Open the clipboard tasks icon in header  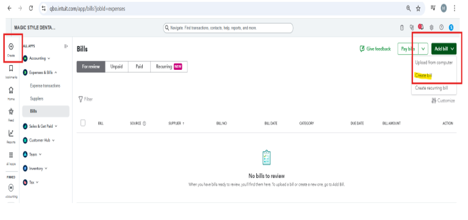tap(401, 27)
